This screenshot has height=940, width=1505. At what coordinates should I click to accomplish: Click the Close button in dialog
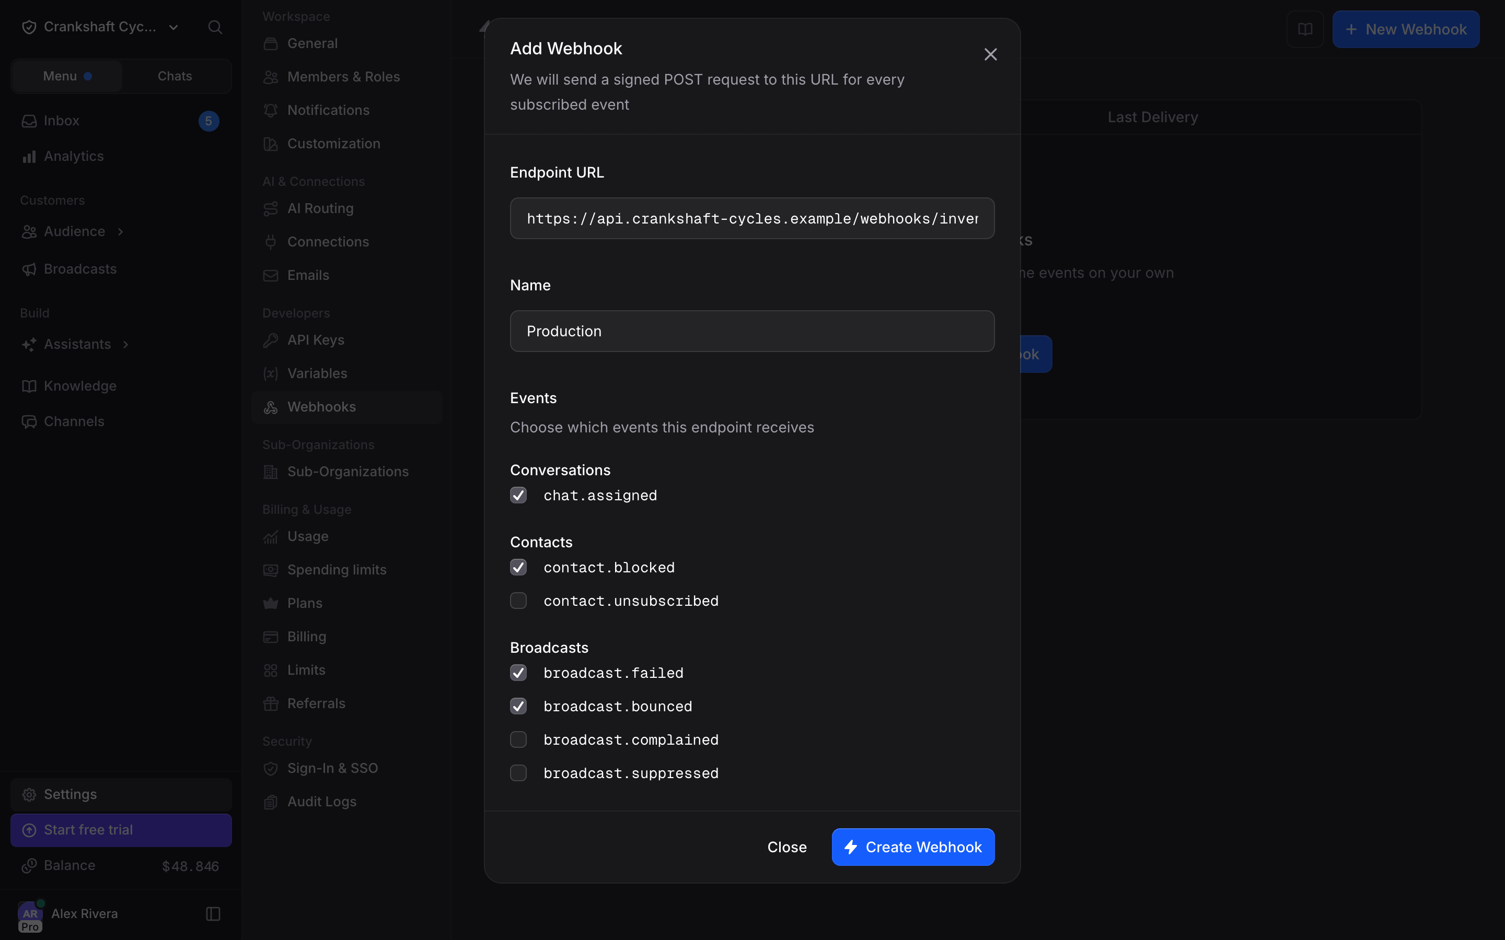[786, 847]
